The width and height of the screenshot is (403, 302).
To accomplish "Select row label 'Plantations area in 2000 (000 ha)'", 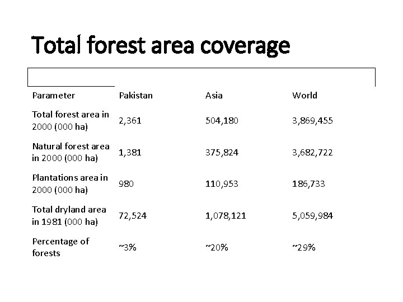I will click(70, 183).
